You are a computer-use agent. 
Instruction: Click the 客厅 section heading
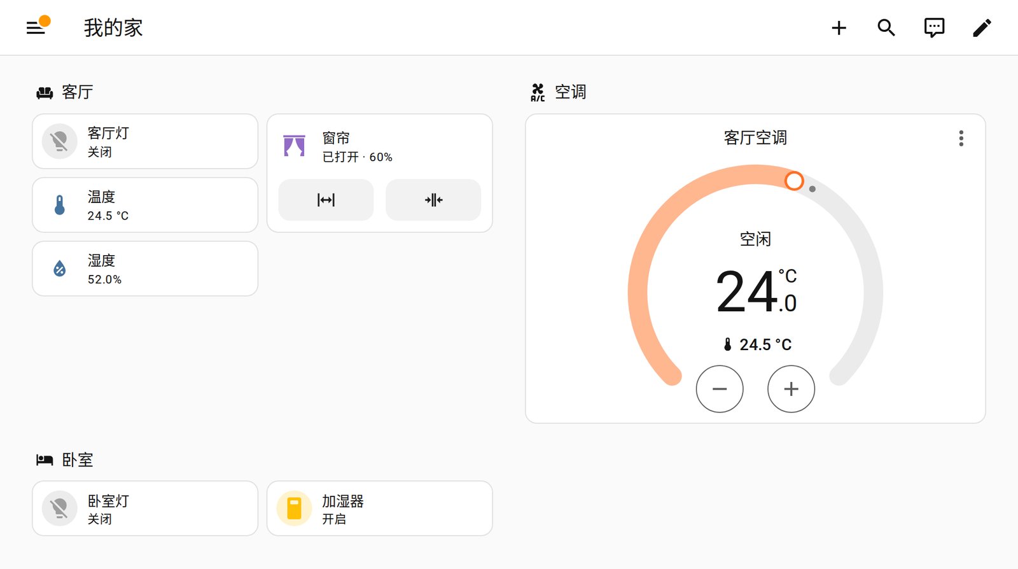pos(77,92)
